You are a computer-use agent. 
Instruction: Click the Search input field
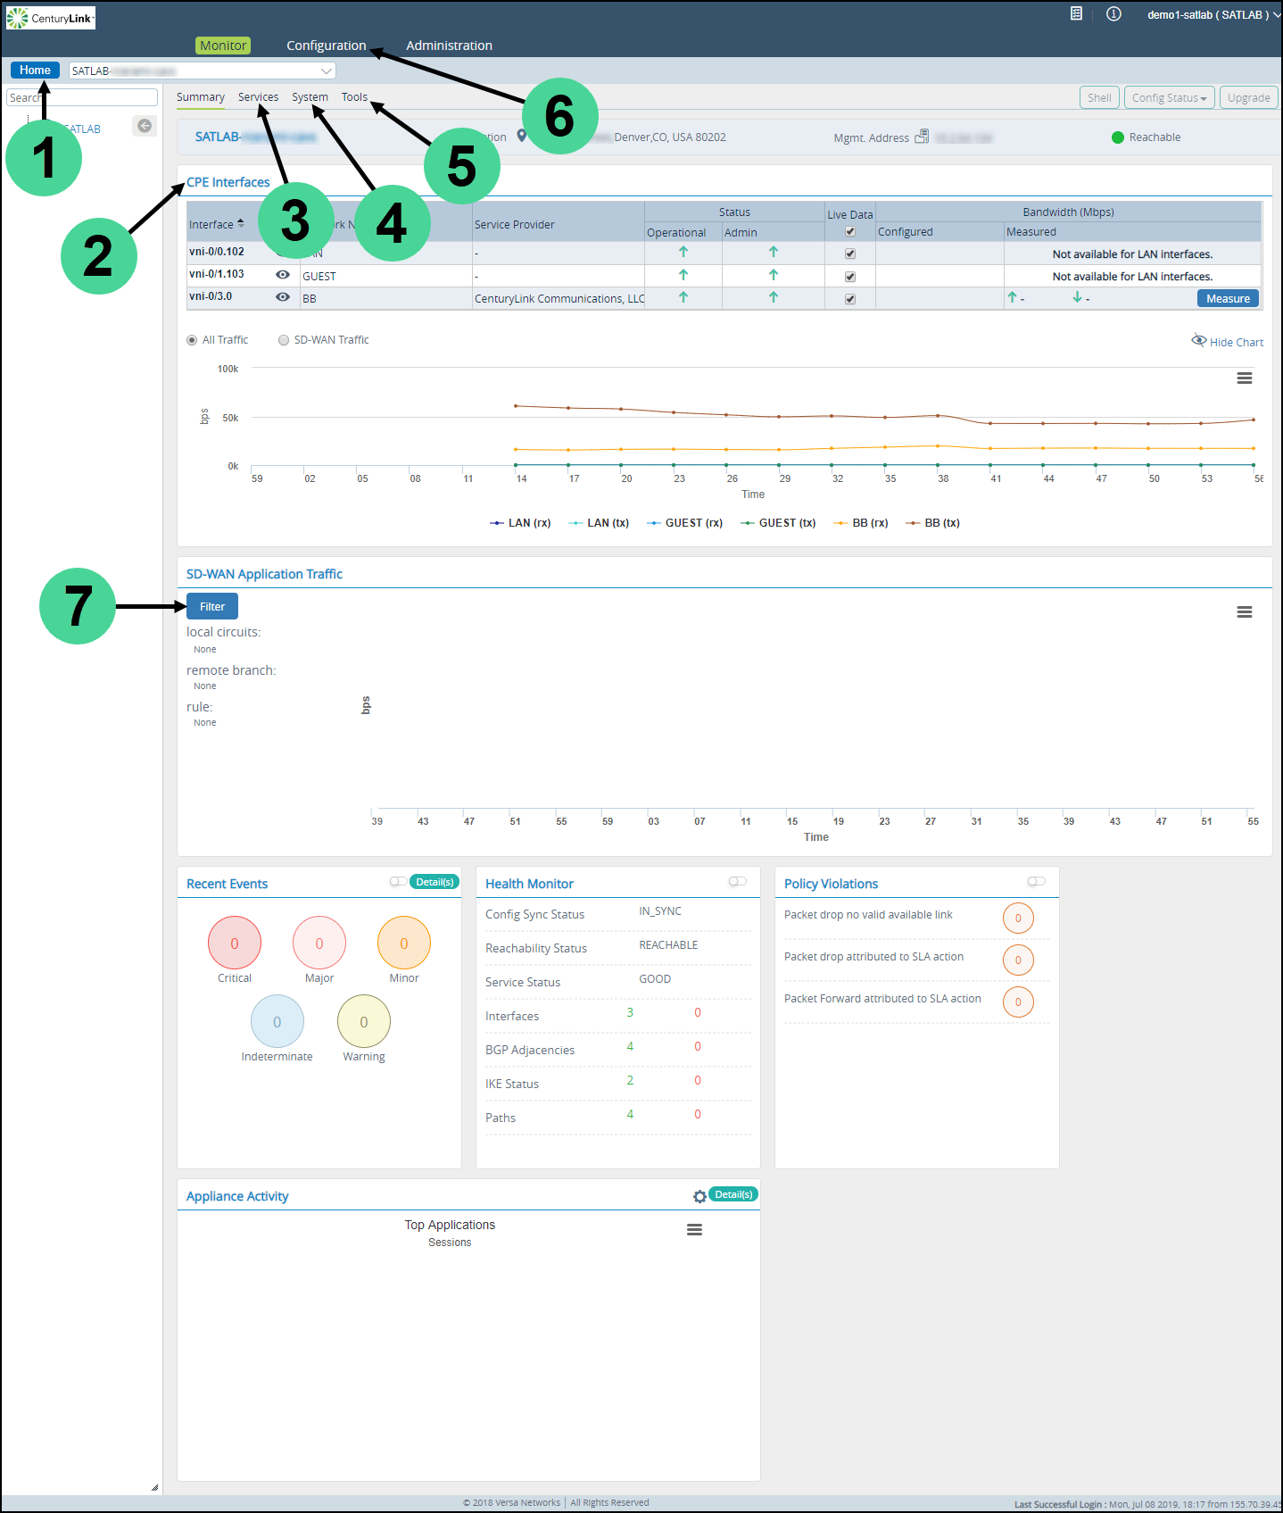82,97
